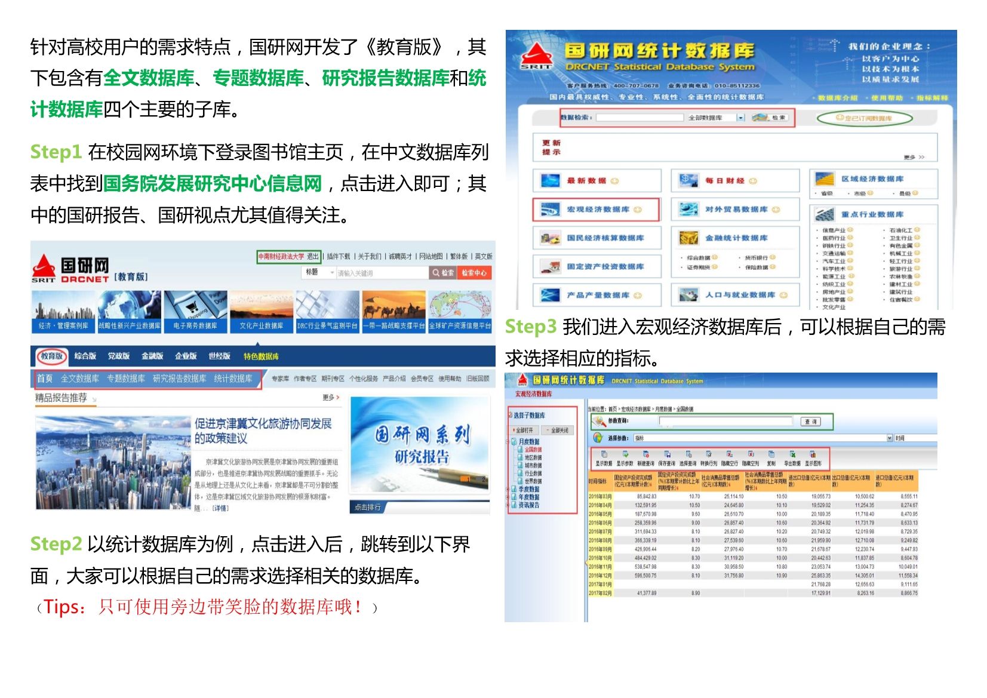
Task: Click the 国民经济核算数据库 icon
Action: point(550,238)
